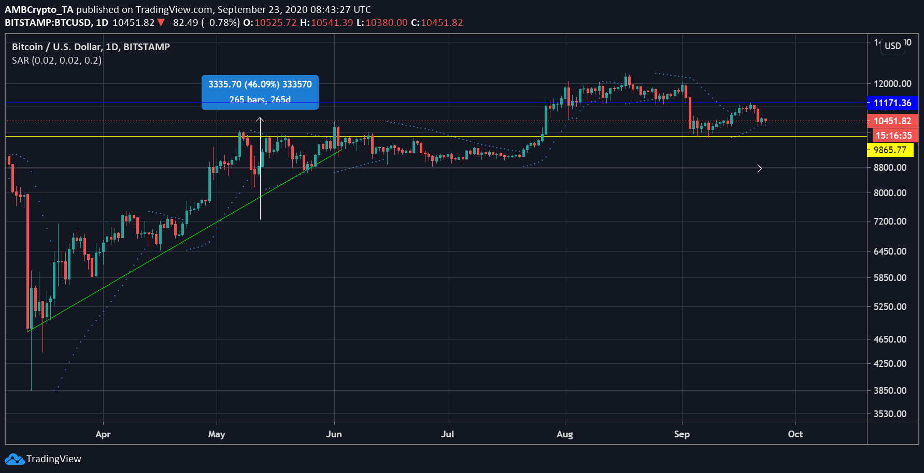The width and height of the screenshot is (924, 473).
Task: Click the 6450.00 price axis label
Action: [x=890, y=252]
